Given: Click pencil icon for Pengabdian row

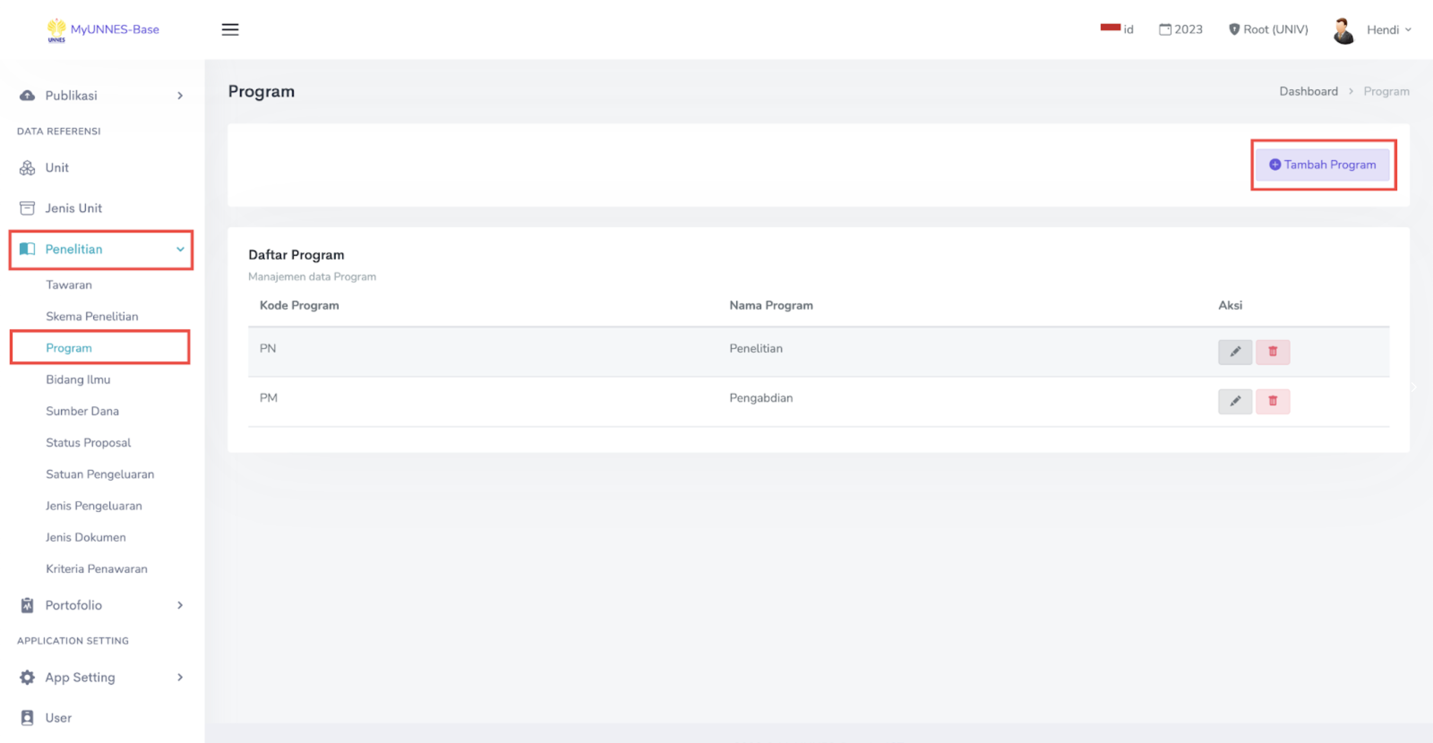Looking at the screenshot, I should pos(1234,401).
